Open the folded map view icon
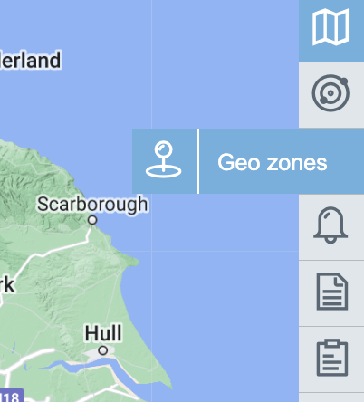Image resolution: width=364 pixels, height=402 pixels. click(330, 27)
